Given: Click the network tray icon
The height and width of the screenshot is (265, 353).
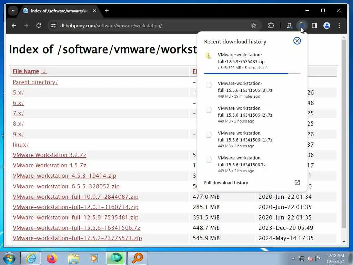Looking at the screenshot, I should (301, 259).
